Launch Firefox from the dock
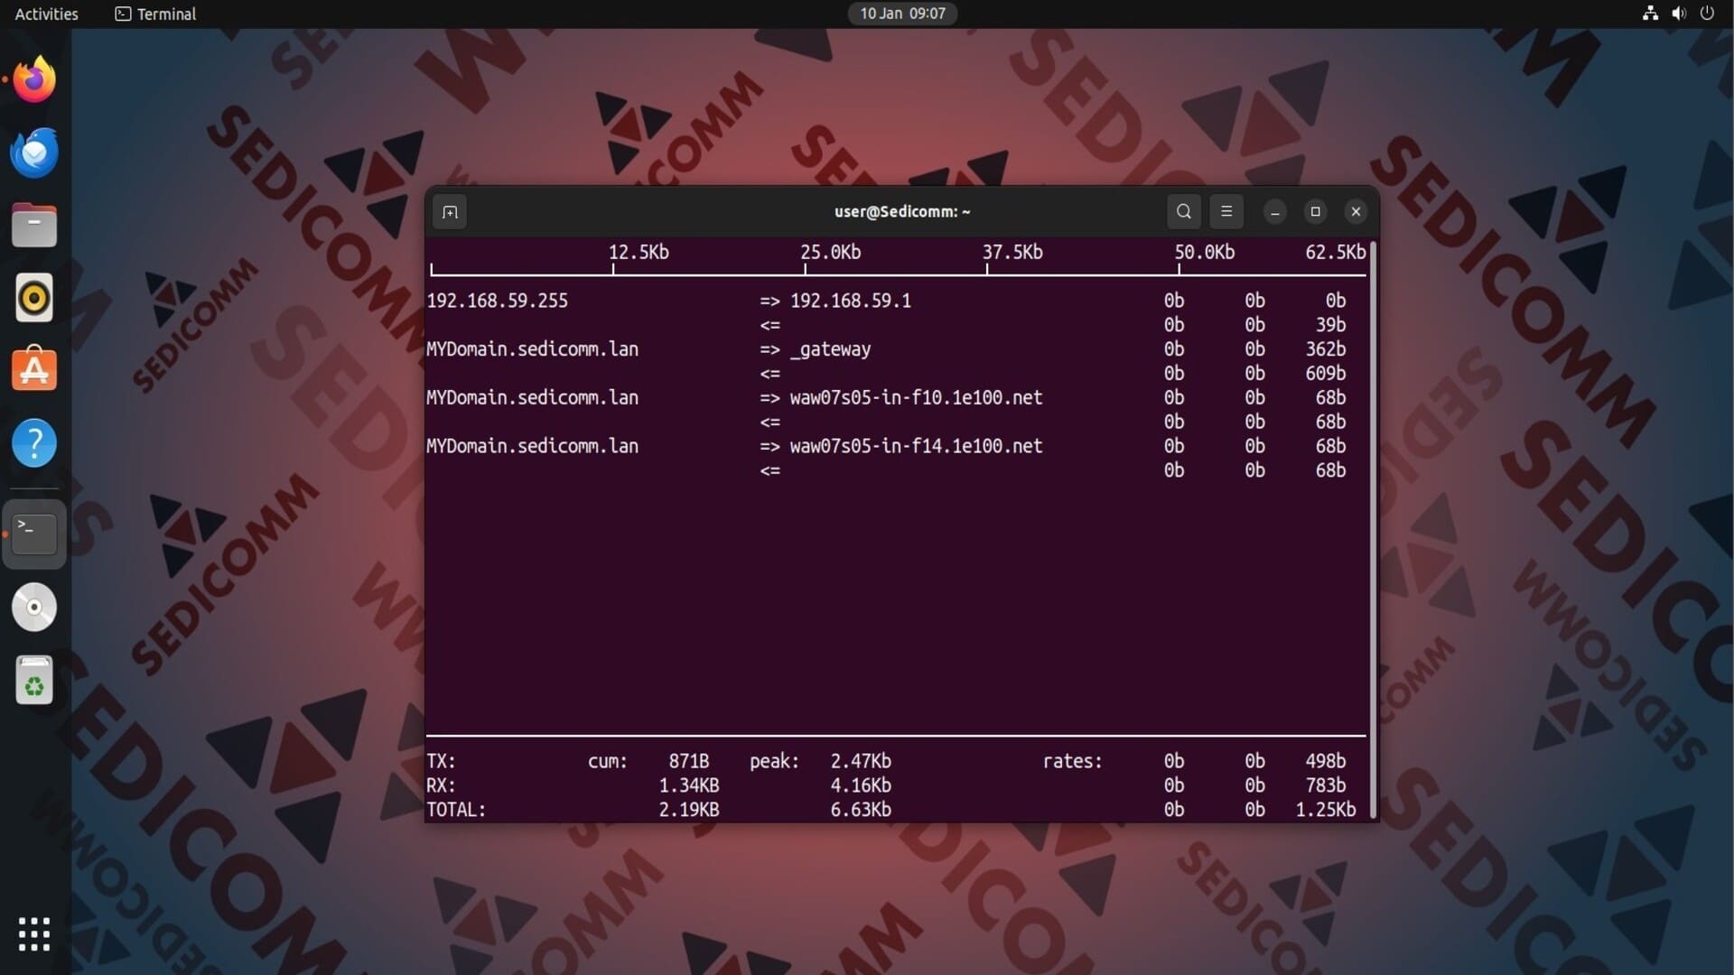 pyautogui.click(x=34, y=80)
